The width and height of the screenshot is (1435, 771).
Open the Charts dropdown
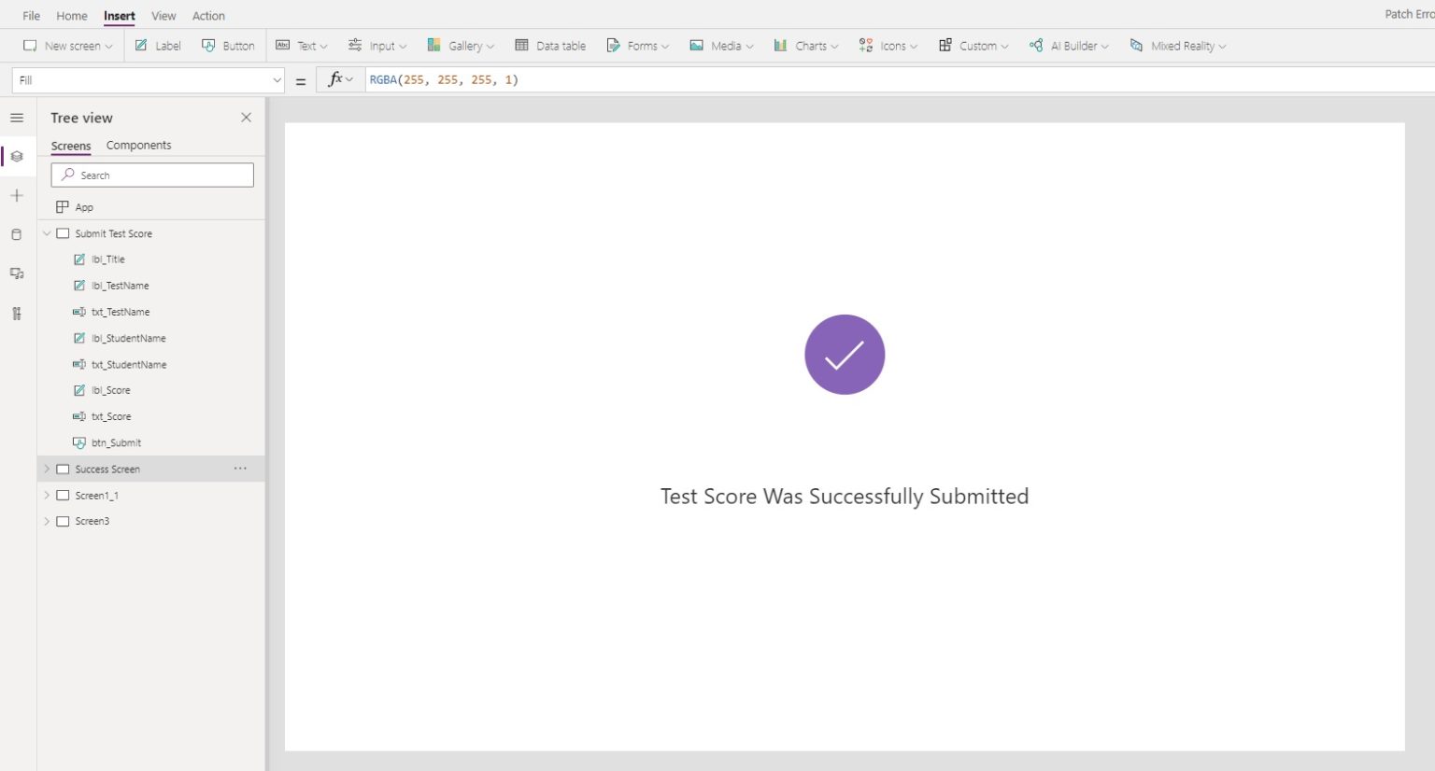(805, 45)
